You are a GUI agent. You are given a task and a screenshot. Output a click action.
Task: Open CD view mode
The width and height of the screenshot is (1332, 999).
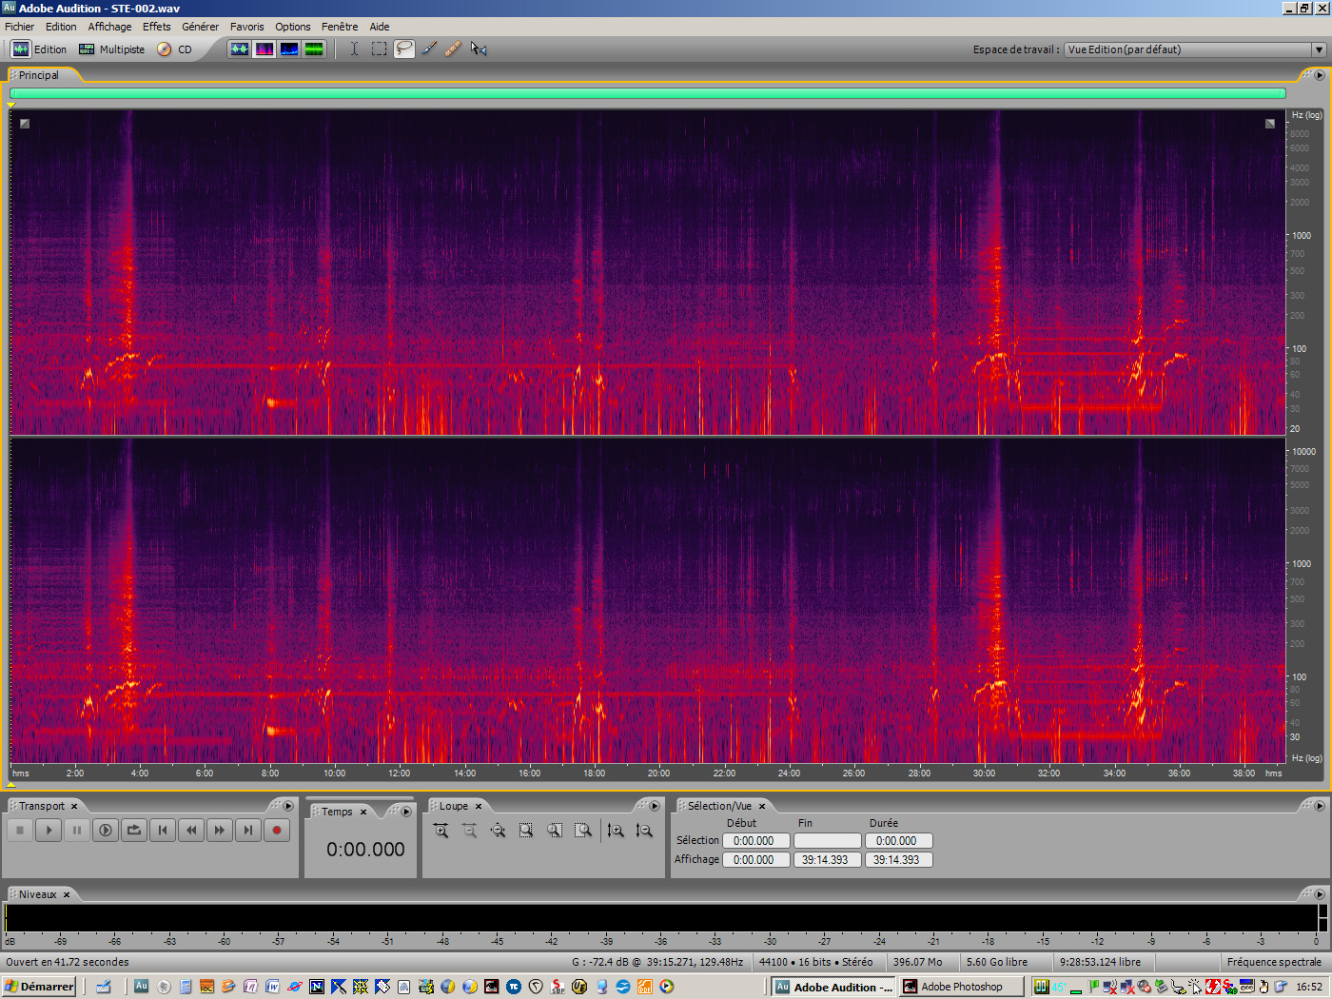pos(182,49)
